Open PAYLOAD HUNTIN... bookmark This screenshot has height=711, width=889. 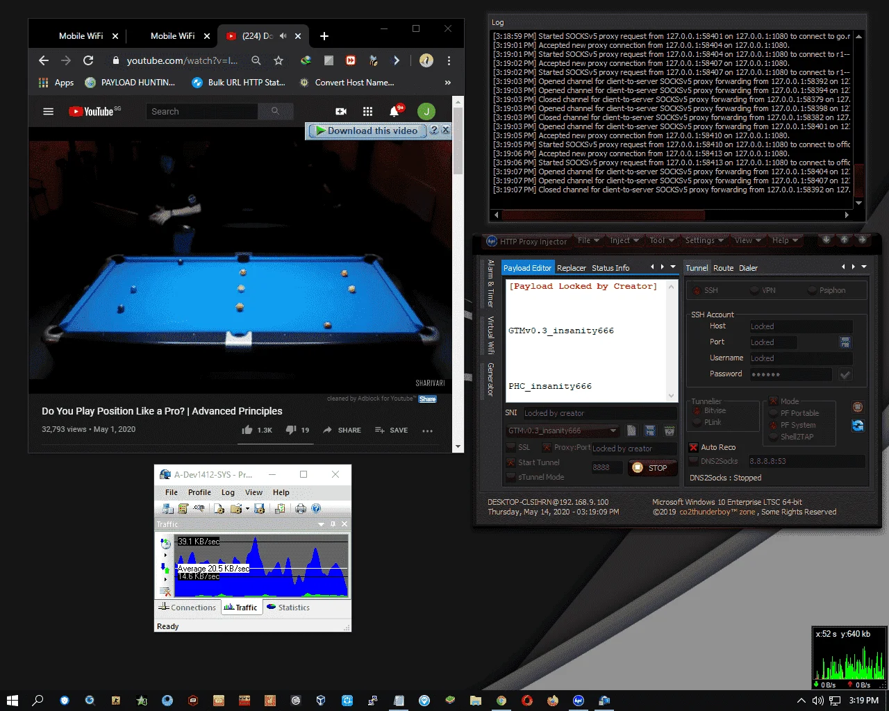pos(130,83)
